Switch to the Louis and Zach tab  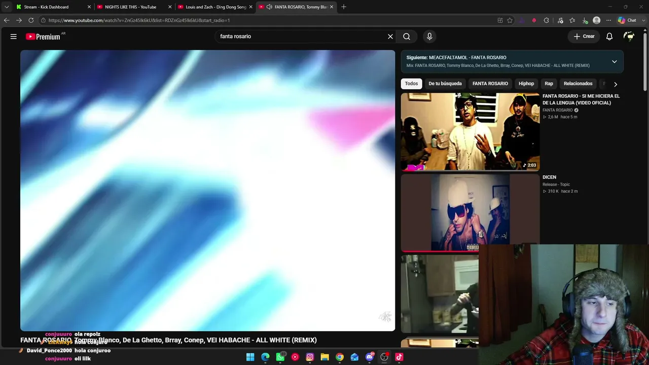[x=216, y=7]
